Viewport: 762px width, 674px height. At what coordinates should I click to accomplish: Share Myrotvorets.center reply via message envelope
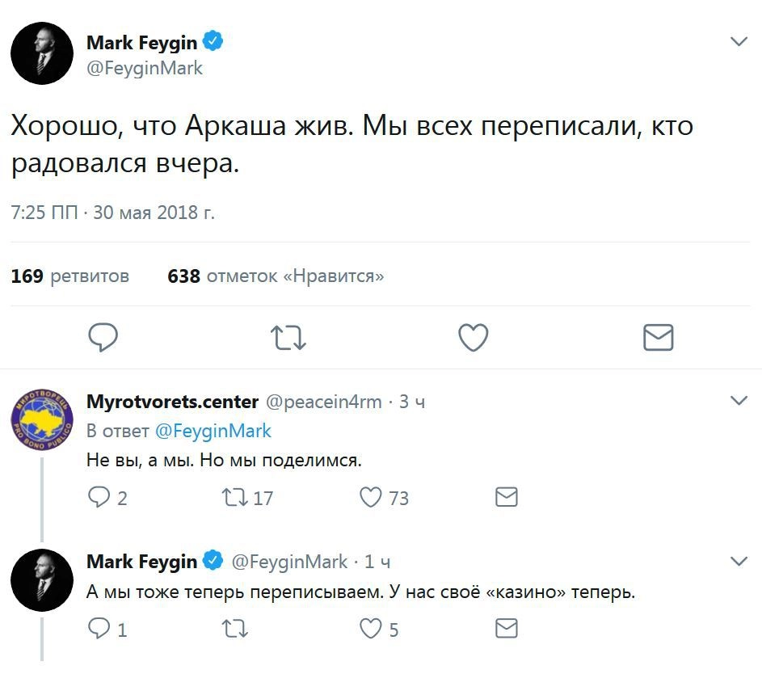[x=506, y=497]
